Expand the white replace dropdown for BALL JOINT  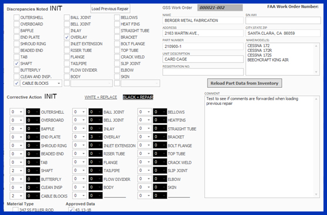click(84, 112)
